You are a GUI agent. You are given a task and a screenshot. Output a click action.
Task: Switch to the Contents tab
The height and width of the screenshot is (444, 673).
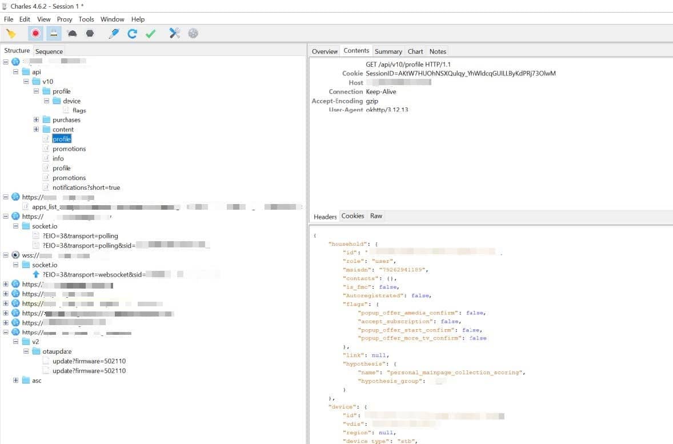click(x=356, y=51)
